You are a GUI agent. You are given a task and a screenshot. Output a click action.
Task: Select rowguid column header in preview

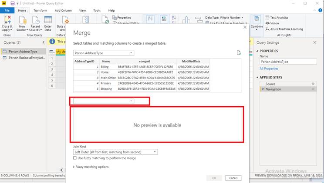pyautogui.click(x=147, y=61)
